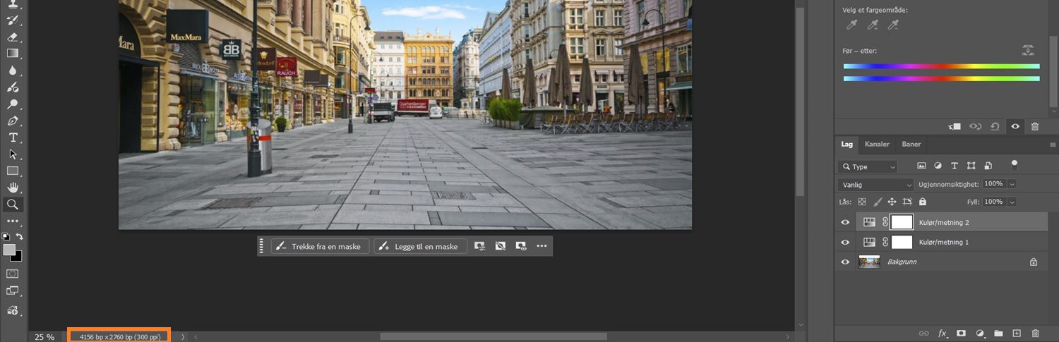Toggle Quick Mask mode
Viewport: 1059px width, 342px height.
click(x=13, y=274)
